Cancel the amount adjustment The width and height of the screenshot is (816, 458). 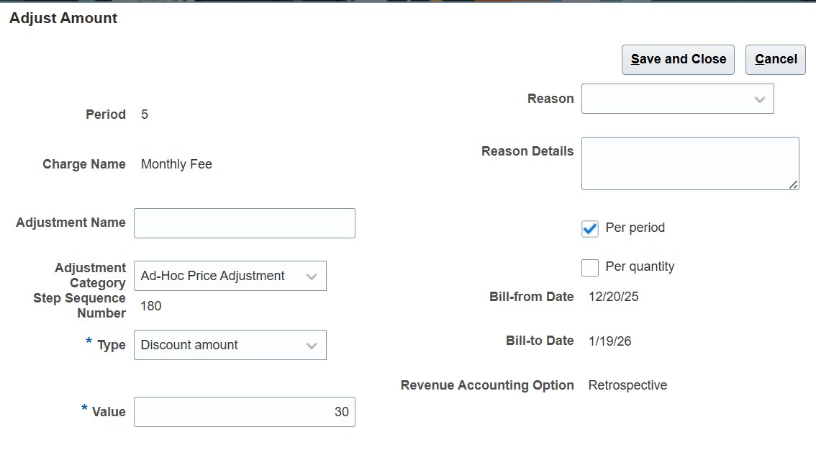pos(775,59)
